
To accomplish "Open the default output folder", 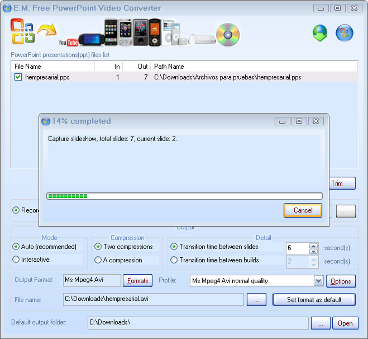I will 345,323.
